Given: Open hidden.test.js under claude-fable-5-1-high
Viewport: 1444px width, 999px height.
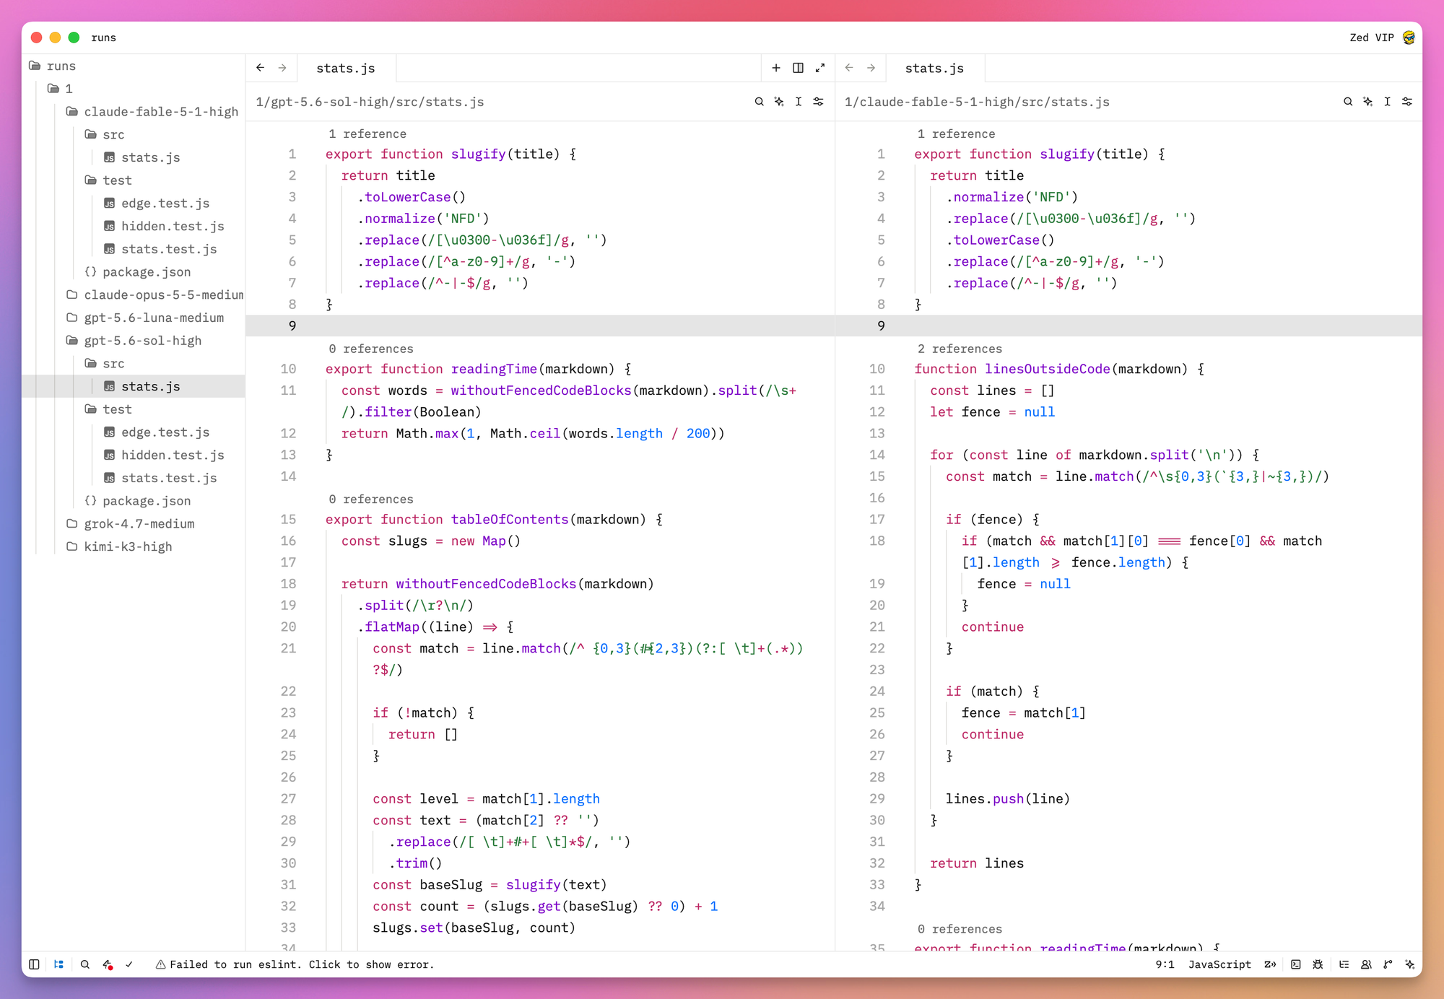Looking at the screenshot, I should click(164, 226).
